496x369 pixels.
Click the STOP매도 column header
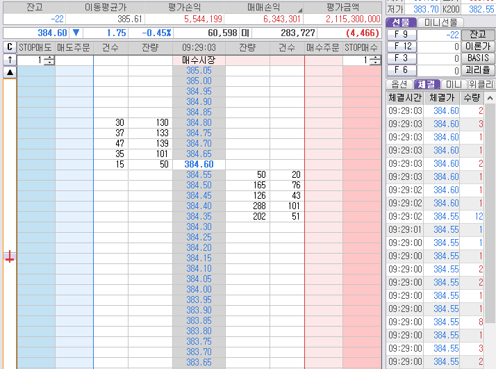[x=35, y=47]
